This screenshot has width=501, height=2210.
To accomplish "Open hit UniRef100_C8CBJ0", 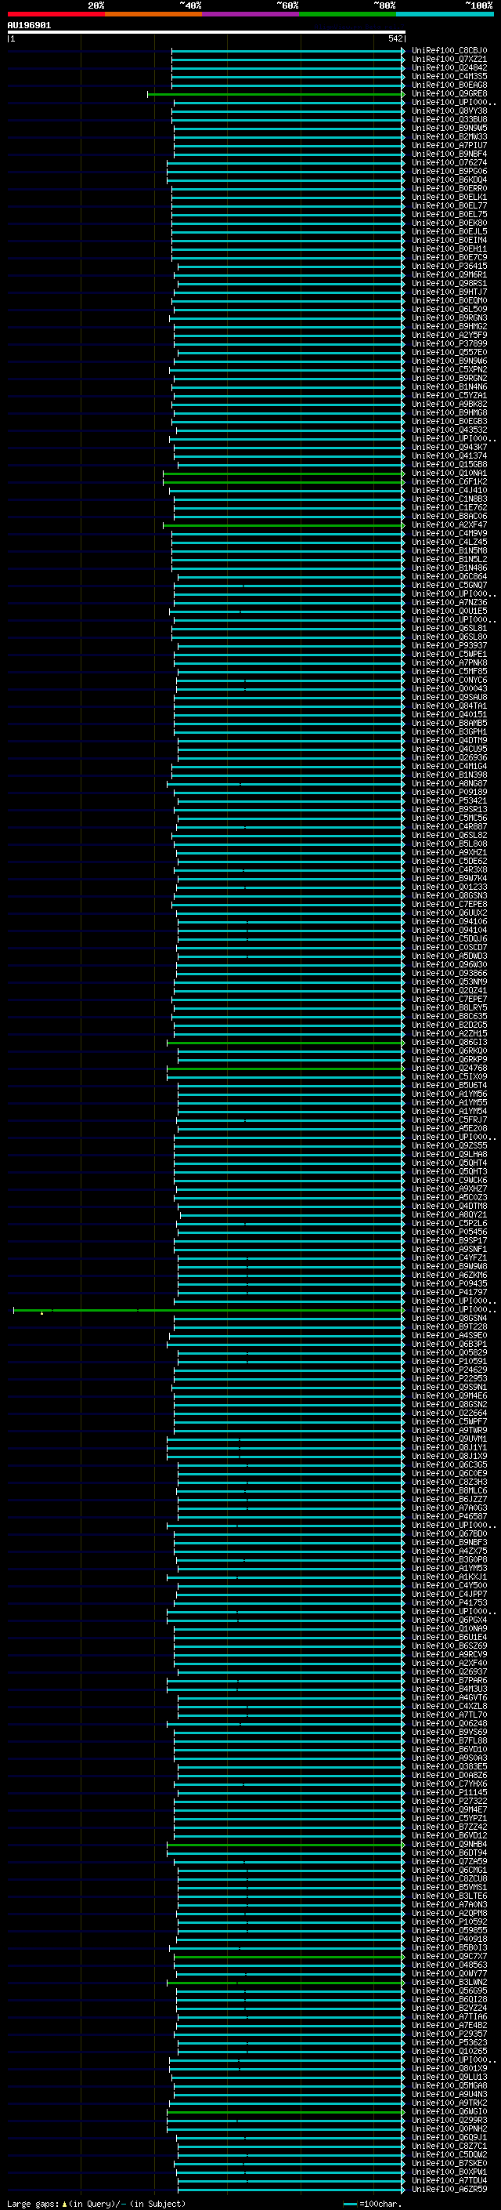I will (x=449, y=52).
